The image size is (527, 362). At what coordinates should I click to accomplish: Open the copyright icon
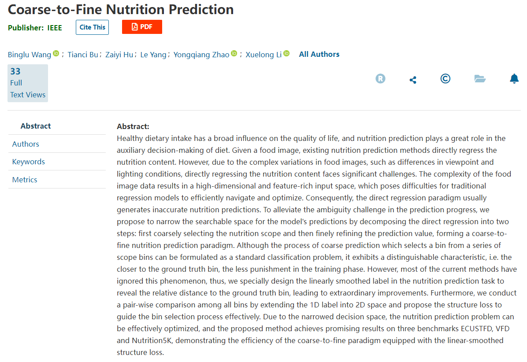point(445,78)
